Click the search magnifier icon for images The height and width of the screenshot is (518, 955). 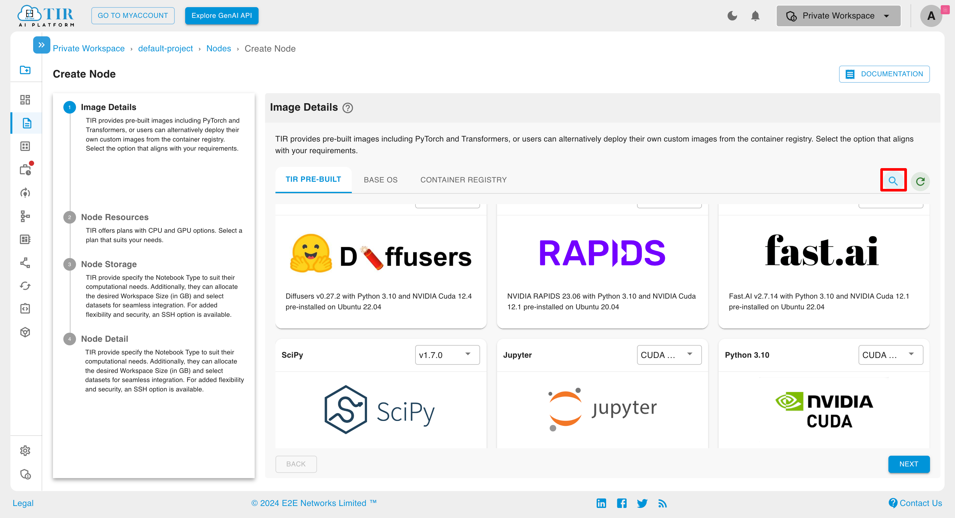893,181
